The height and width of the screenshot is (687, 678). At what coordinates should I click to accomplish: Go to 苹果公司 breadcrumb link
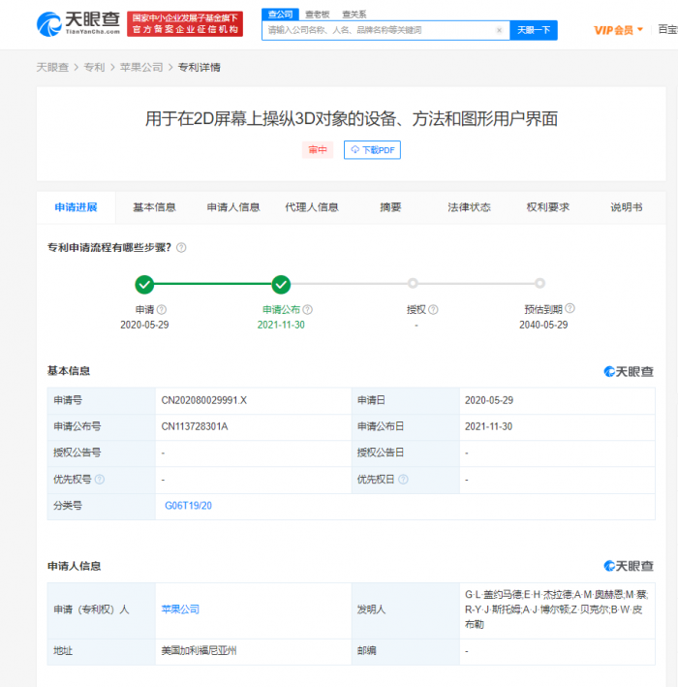coord(141,67)
